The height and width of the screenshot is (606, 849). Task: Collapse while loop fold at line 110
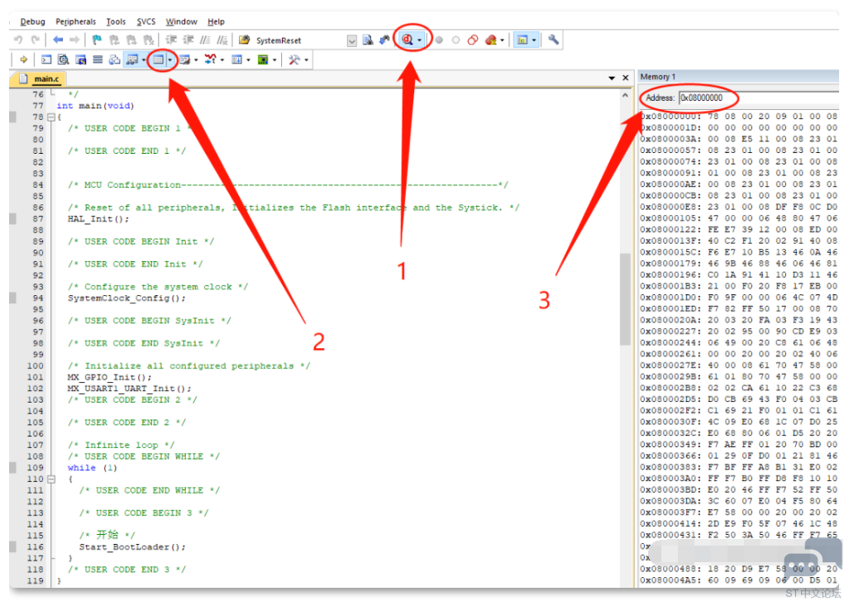click(x=50, y=480)
